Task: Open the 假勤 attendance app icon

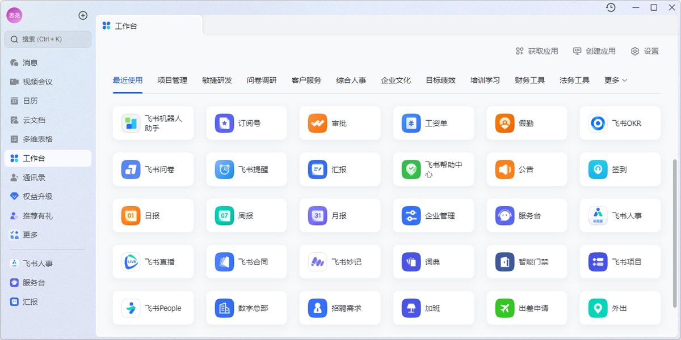Action: click(505, 123)
